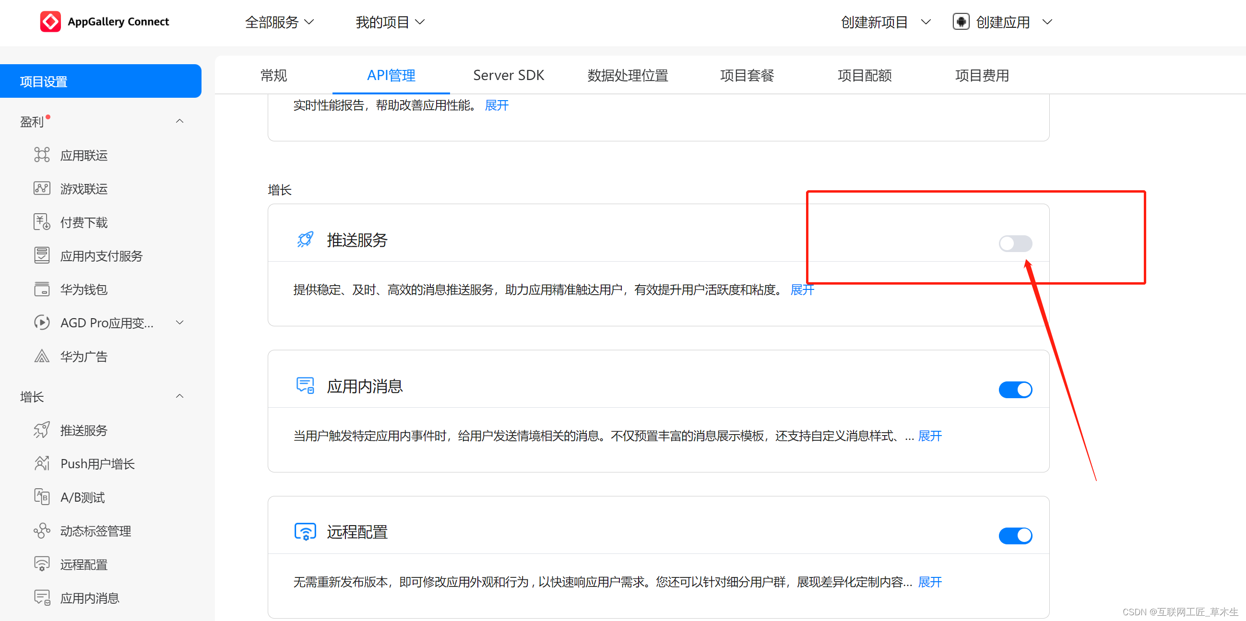Open 动态标签管理 from the sidebar label
1246x621 pixels.
pos(95,531)
